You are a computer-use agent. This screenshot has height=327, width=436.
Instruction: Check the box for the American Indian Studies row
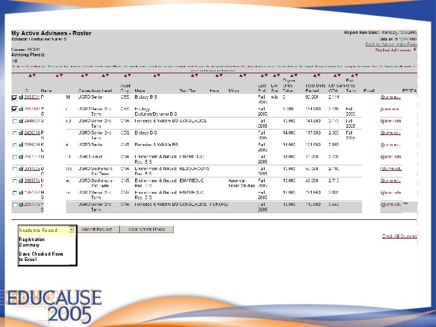(15, 181)
